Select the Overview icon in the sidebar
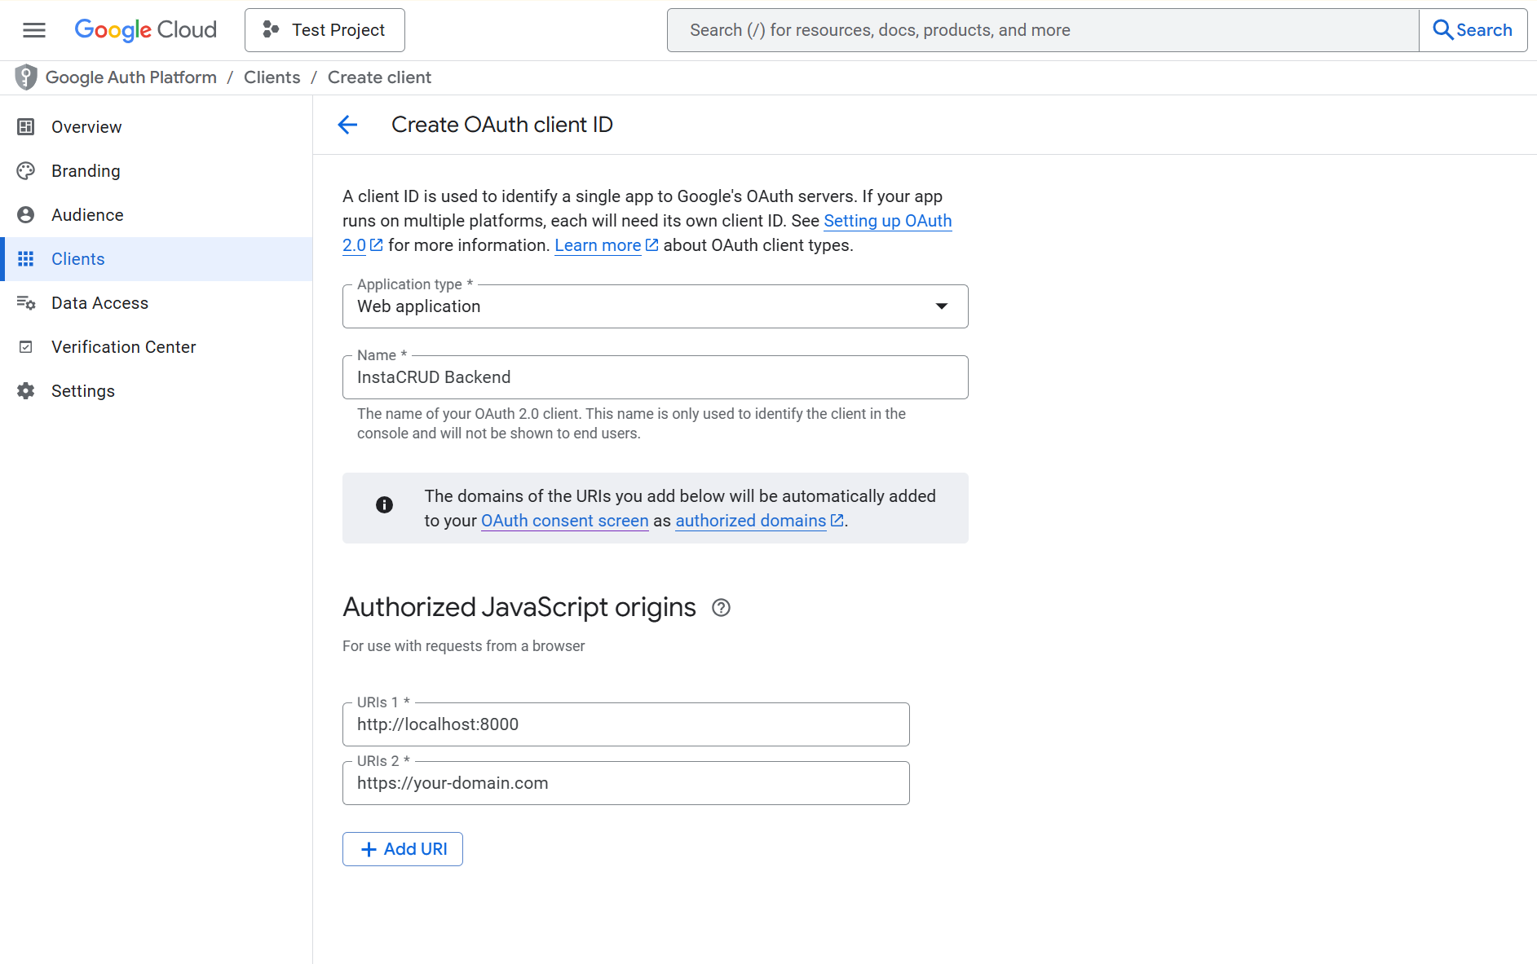 (25, 126)
